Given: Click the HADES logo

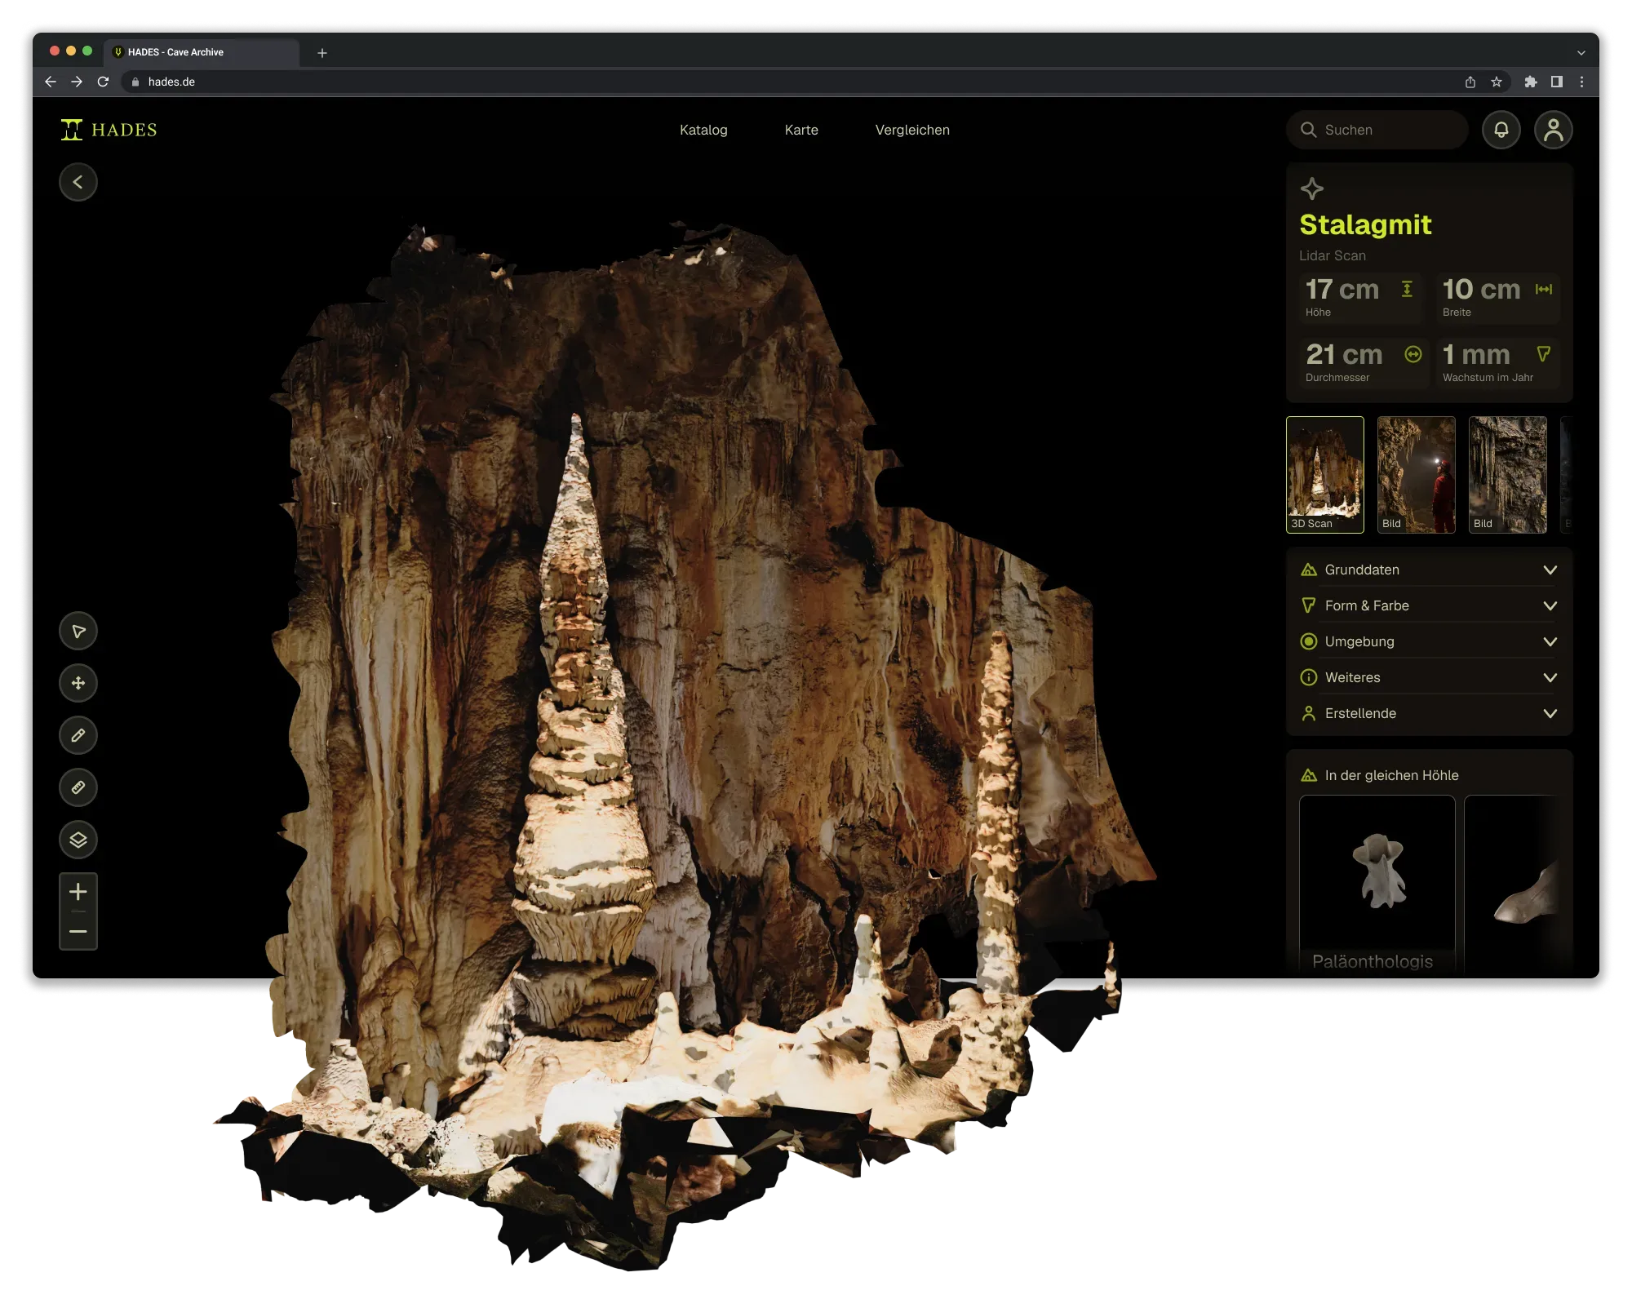Looking at the screenshot, I should pyautogui.click(x=109, y=130).
